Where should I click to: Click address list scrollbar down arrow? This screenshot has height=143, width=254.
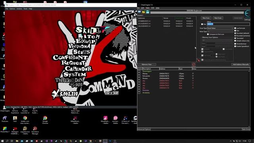(x=249, y=127)
